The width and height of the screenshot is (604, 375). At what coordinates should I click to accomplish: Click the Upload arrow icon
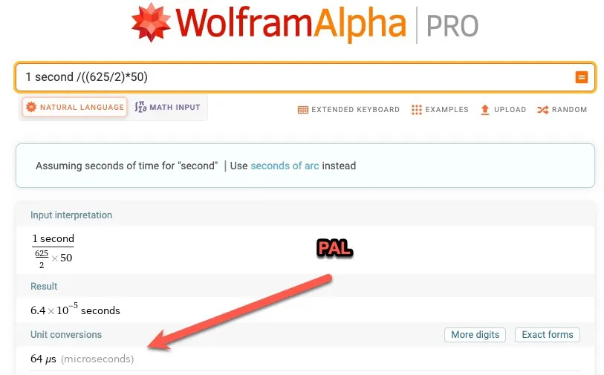pos(485,110)
